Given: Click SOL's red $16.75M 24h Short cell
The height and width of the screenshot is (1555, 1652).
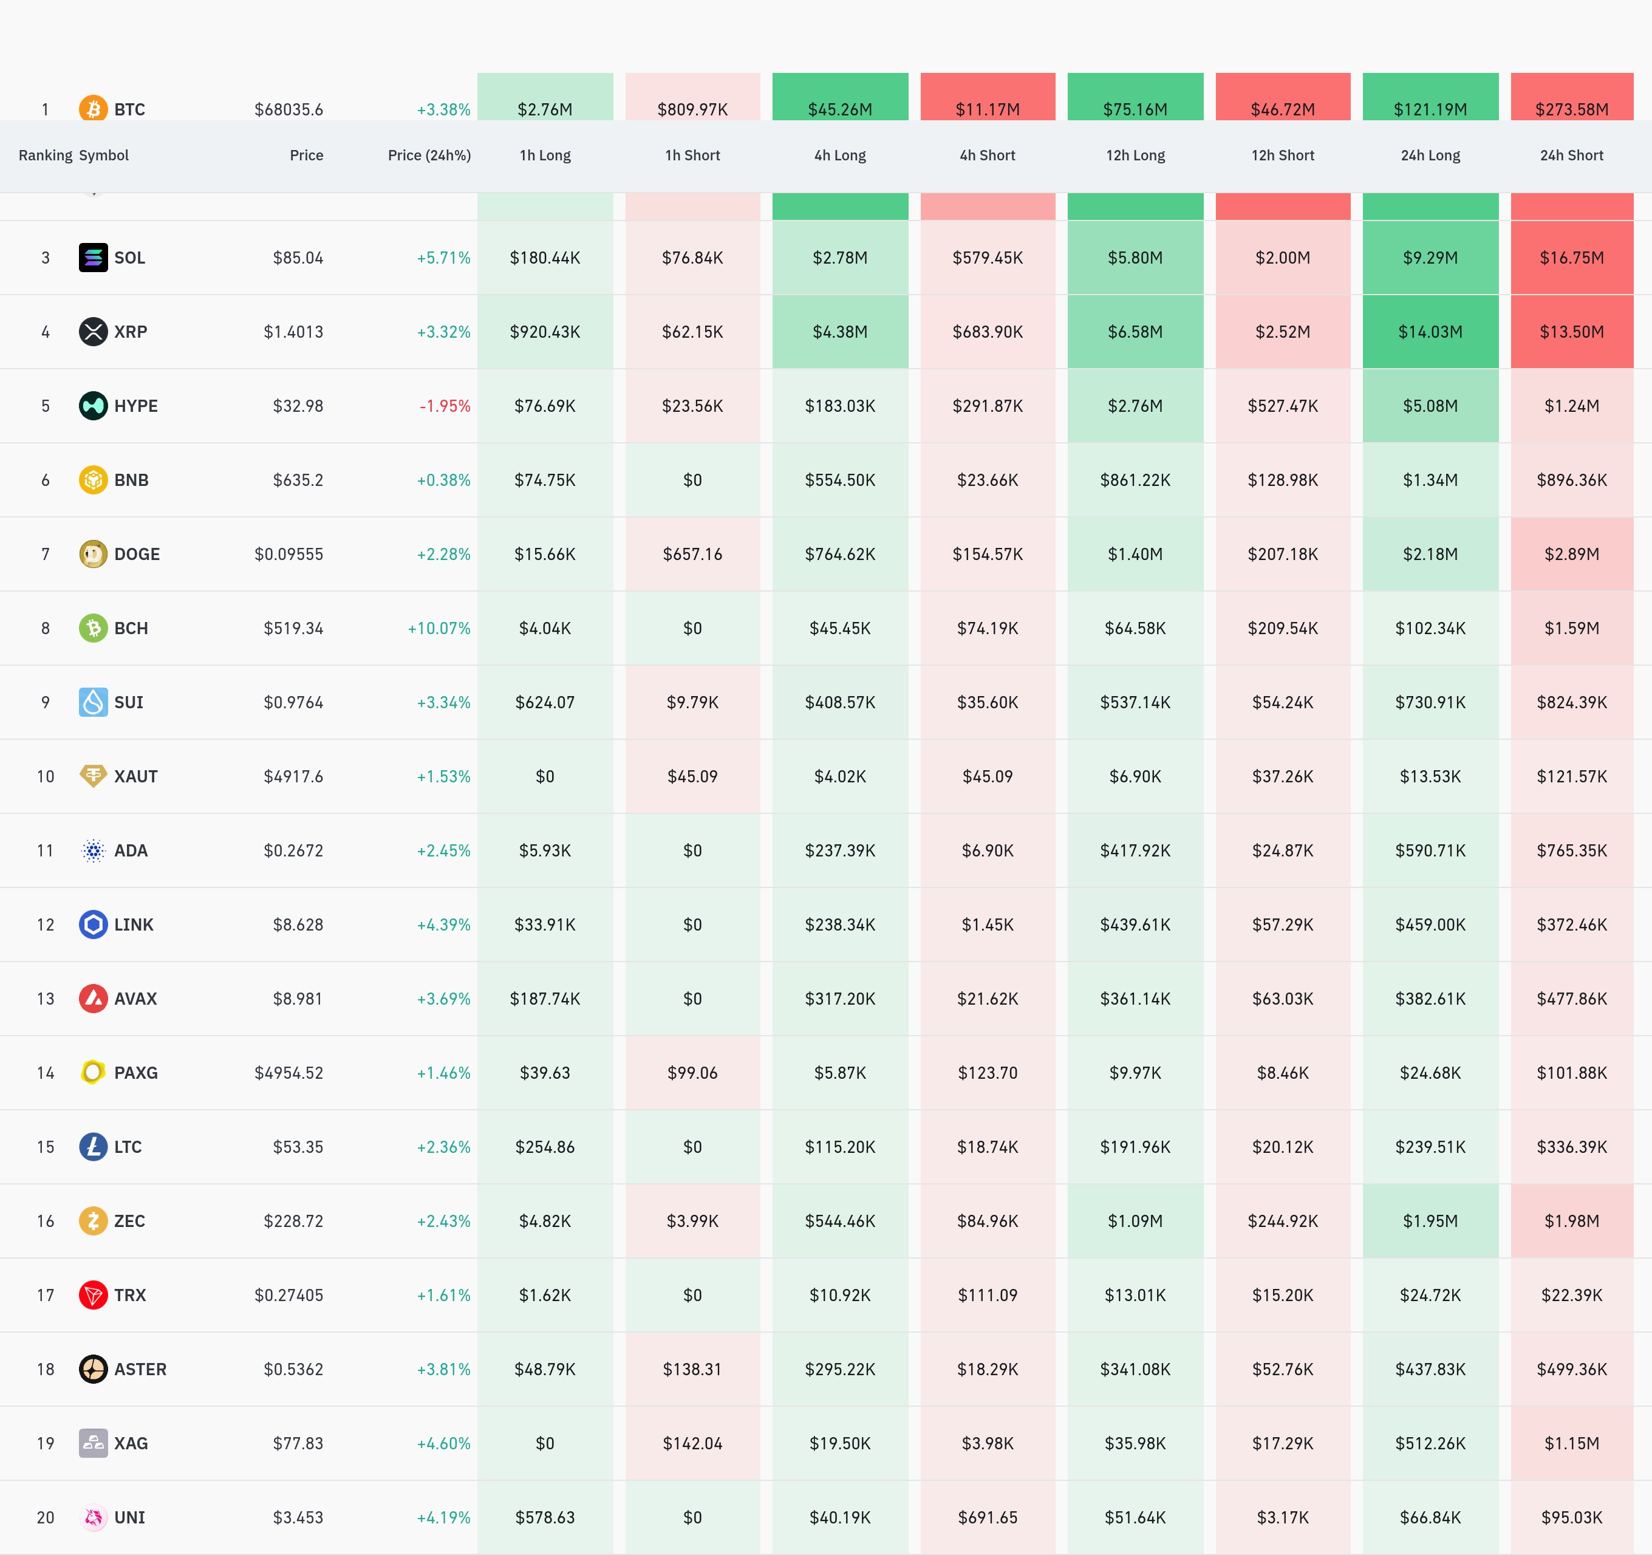Looking at the screenshot, I should [1571, 258].
